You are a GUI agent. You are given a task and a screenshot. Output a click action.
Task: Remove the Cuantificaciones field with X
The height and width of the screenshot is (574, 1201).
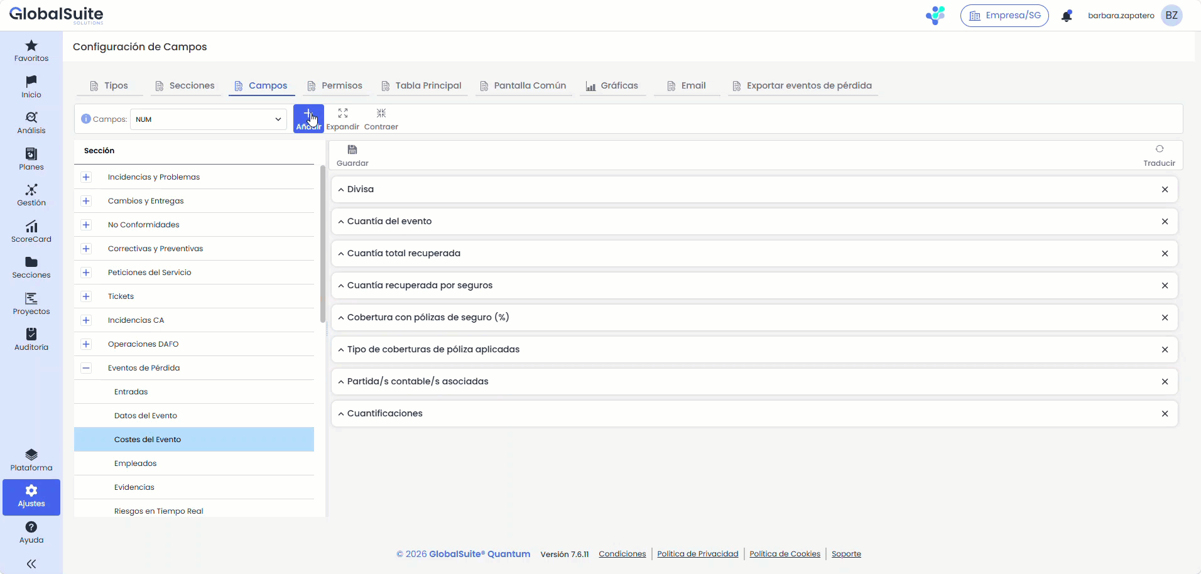(x=1165, y=414)
